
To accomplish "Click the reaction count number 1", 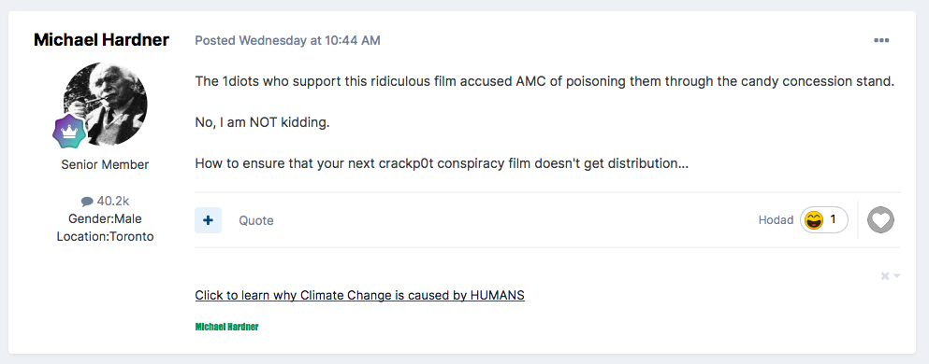I will pos(833,220).
